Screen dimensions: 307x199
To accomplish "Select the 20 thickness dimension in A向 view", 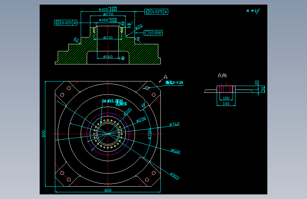I will [256, 83].
